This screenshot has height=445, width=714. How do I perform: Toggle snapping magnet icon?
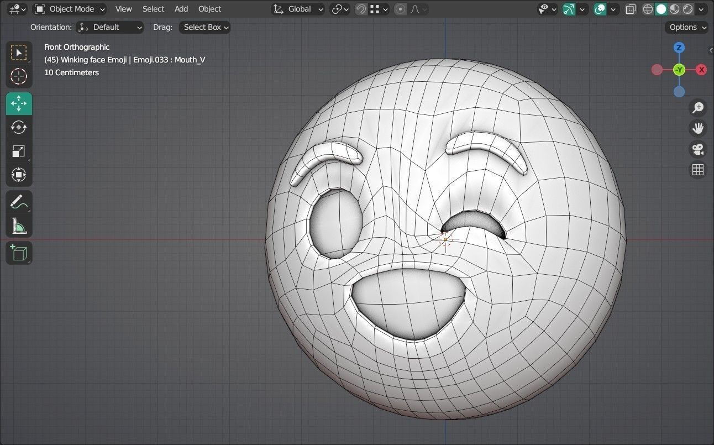361,9
